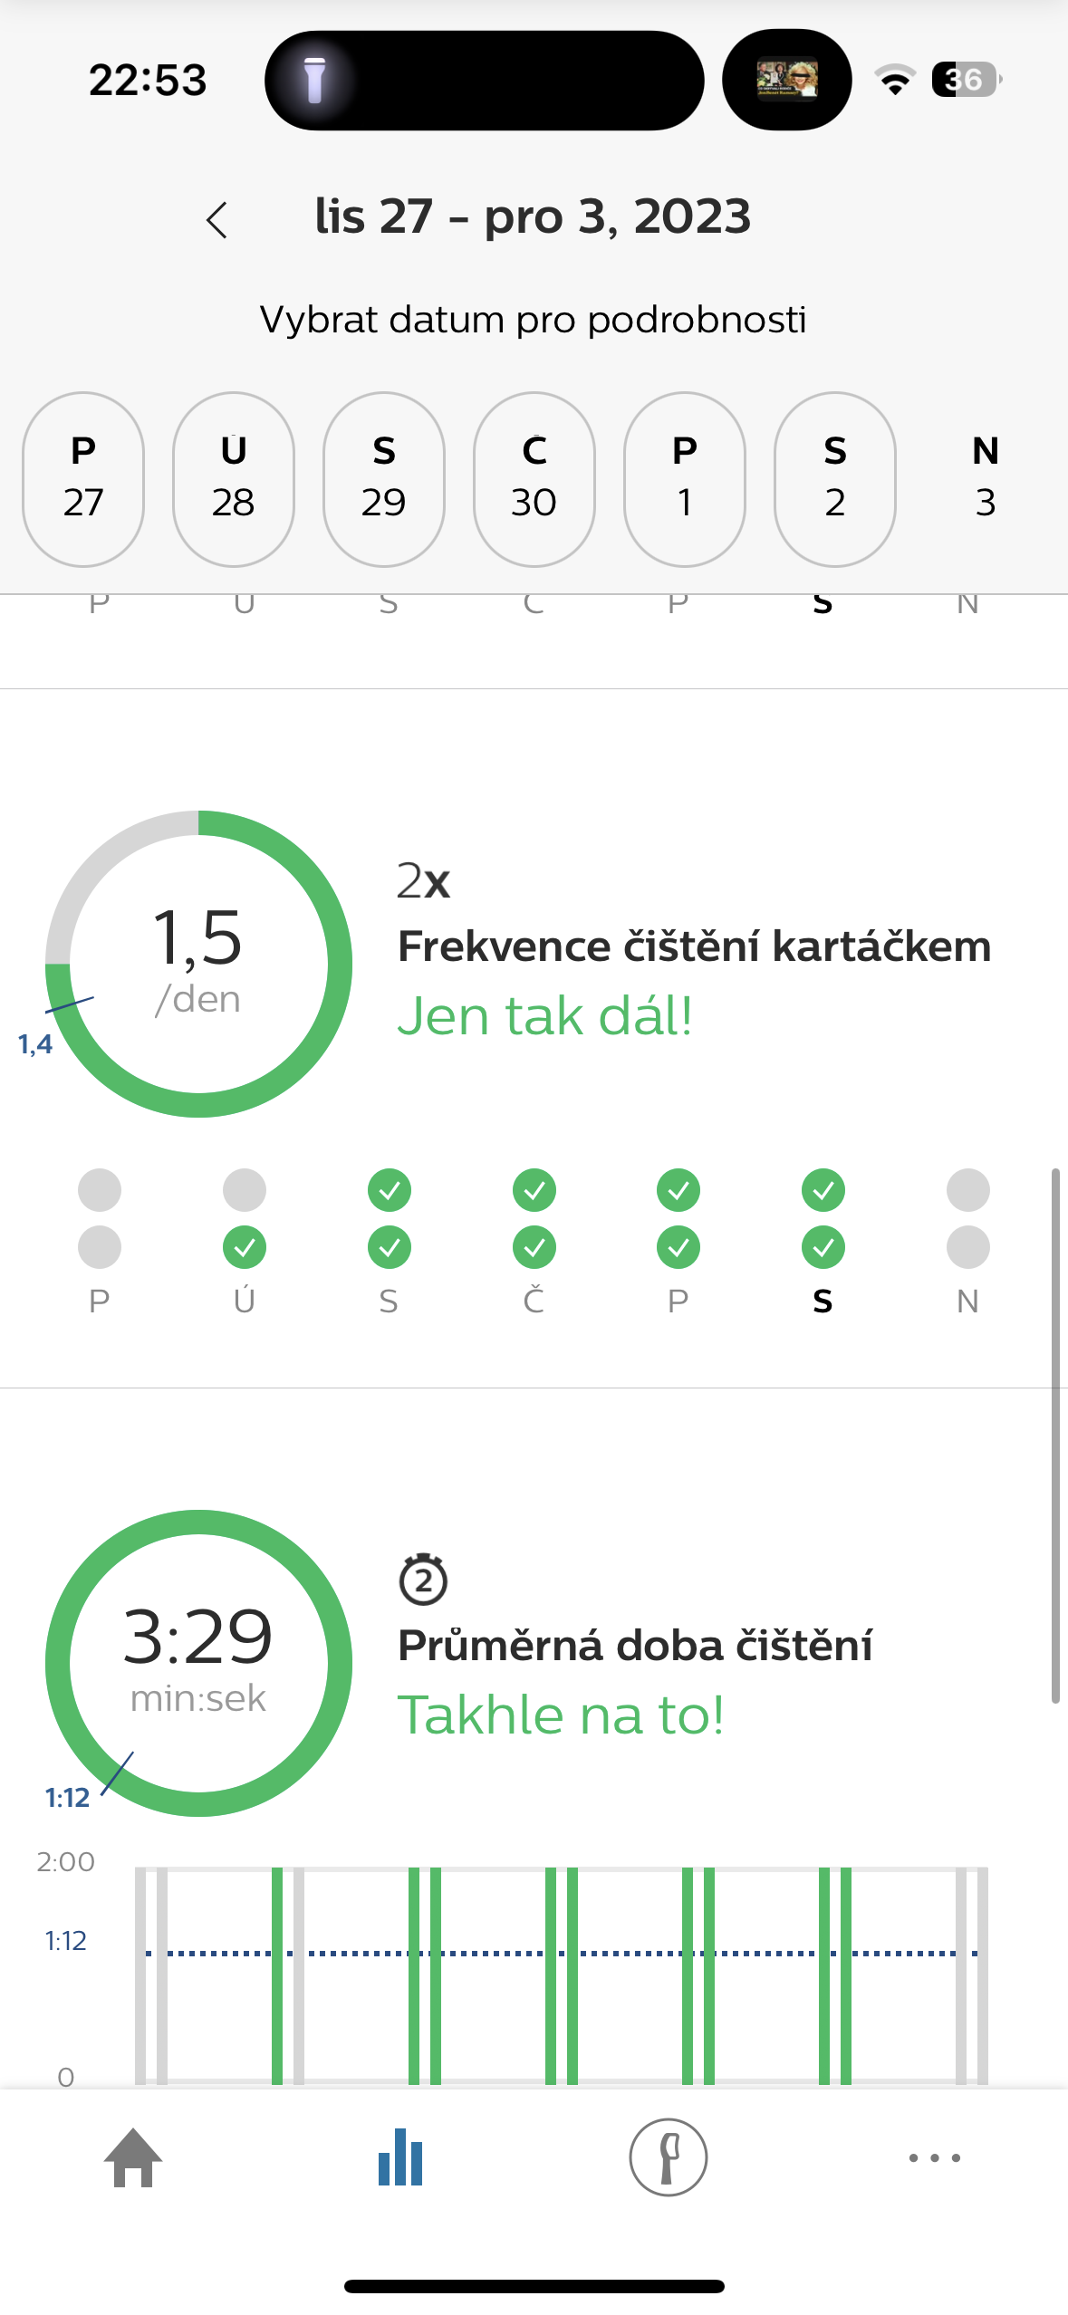Open the 'Frekvence čištění kartáčkem' details
1068x2315 pixels.
(694, 946)
